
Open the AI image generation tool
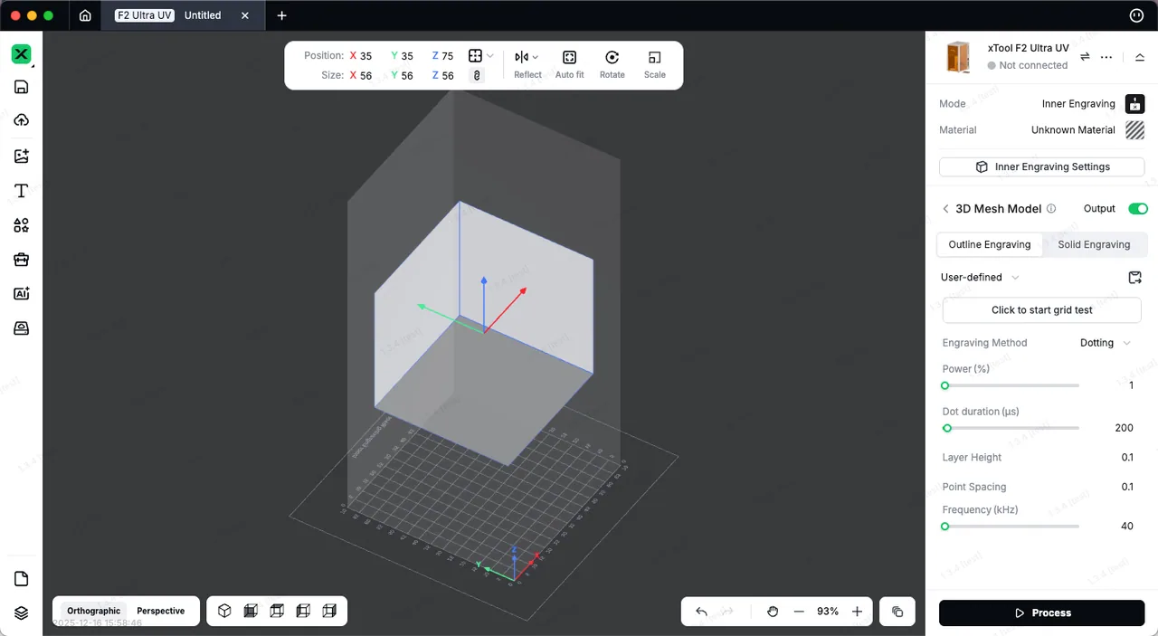(21, 294)
